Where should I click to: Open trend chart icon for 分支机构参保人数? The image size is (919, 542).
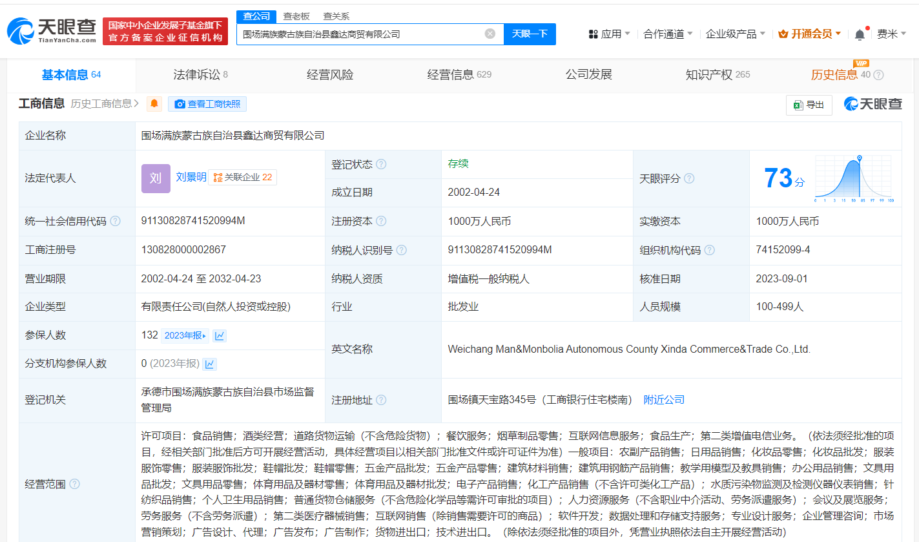(209, 364)
